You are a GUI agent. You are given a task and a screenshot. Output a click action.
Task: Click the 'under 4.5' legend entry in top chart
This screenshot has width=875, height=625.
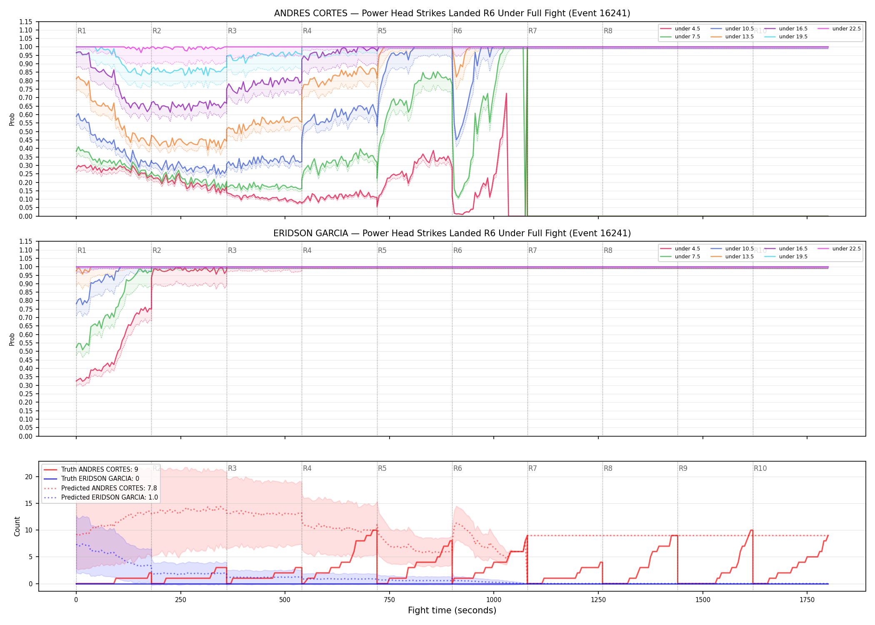pos(680,29)
